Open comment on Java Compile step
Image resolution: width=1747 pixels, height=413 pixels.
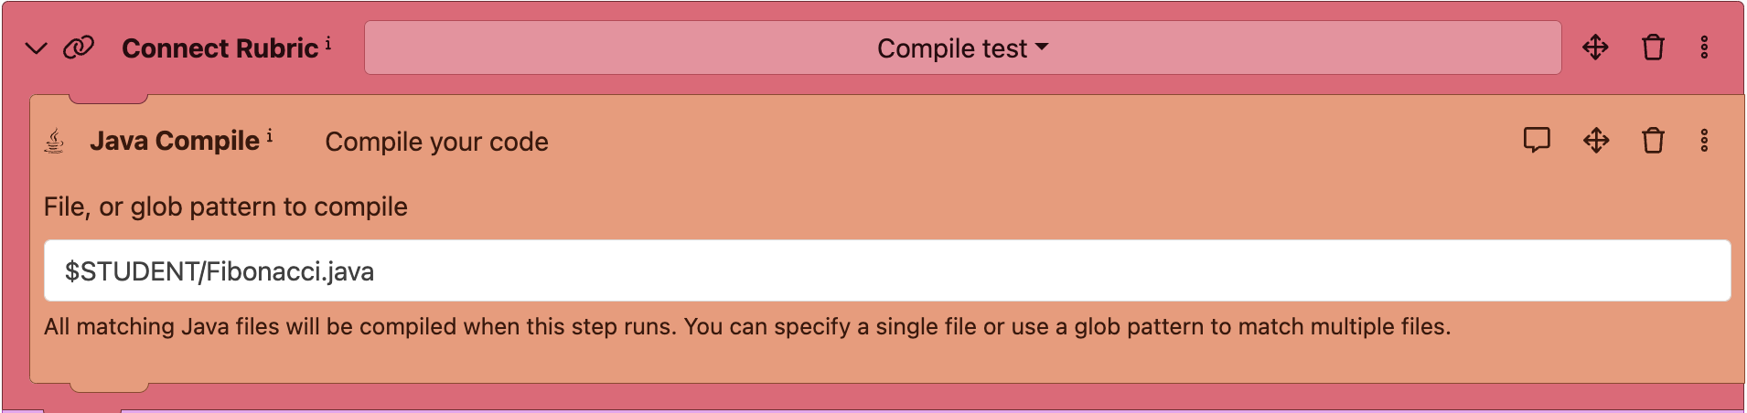pyautogui.click(x=1537, y=140)
